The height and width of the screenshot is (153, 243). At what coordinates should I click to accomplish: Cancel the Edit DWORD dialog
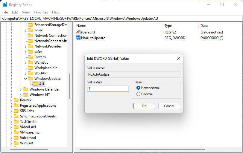pos(169,106)
